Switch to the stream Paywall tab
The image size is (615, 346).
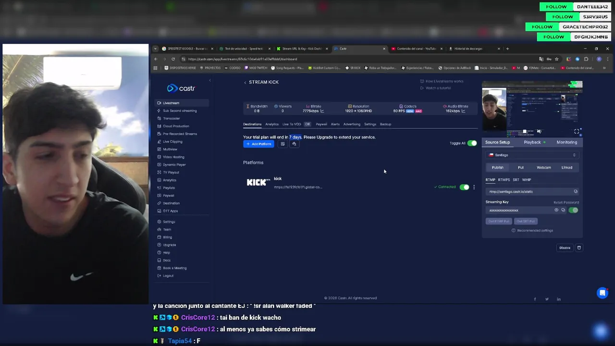pos(321,124)
